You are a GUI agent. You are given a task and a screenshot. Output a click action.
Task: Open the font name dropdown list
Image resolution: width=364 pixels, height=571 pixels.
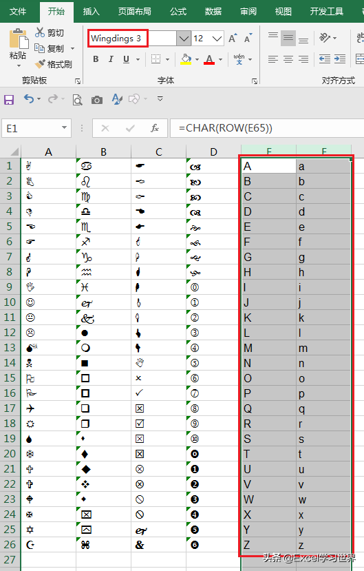click(x=184, y=39)
